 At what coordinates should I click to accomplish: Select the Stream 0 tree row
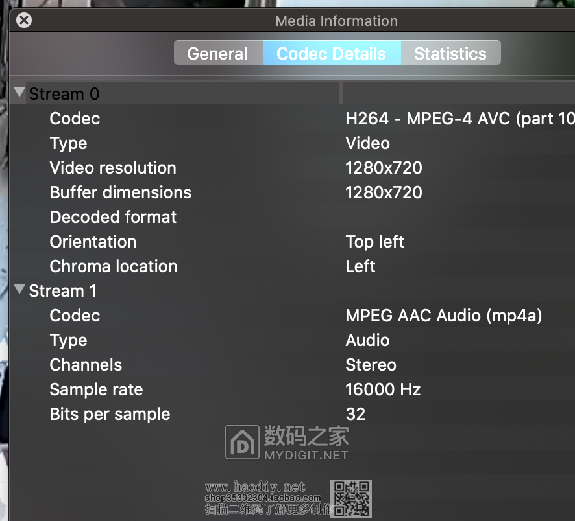click(64, 94)
